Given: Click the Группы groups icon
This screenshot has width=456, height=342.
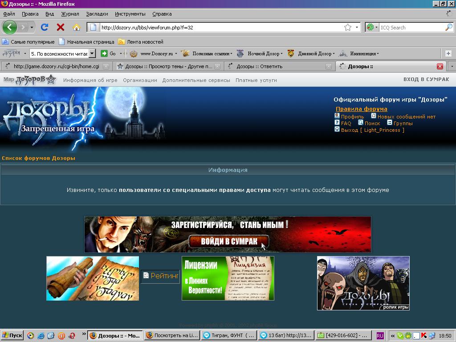Looking at the screenshot, I should [x=389, y=122].
